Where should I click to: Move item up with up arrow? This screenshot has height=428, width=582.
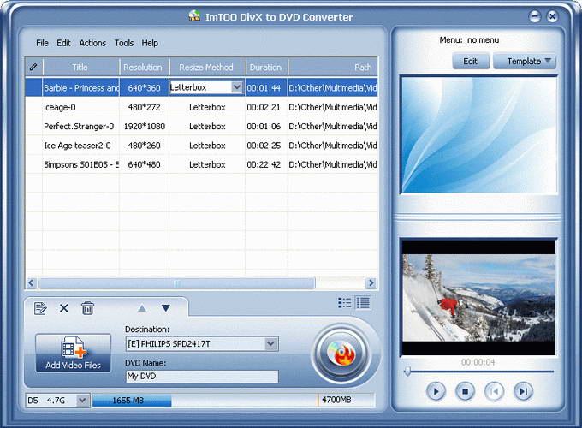[x=142, y=308]
